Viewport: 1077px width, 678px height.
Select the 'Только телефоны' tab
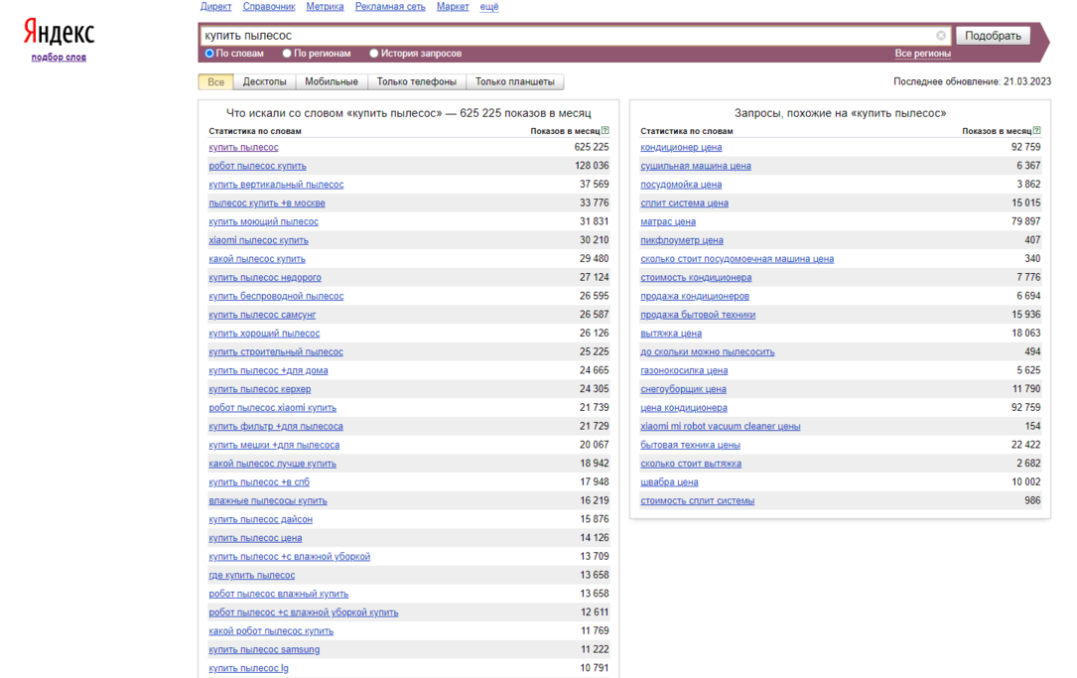click(x=417, y=82)
